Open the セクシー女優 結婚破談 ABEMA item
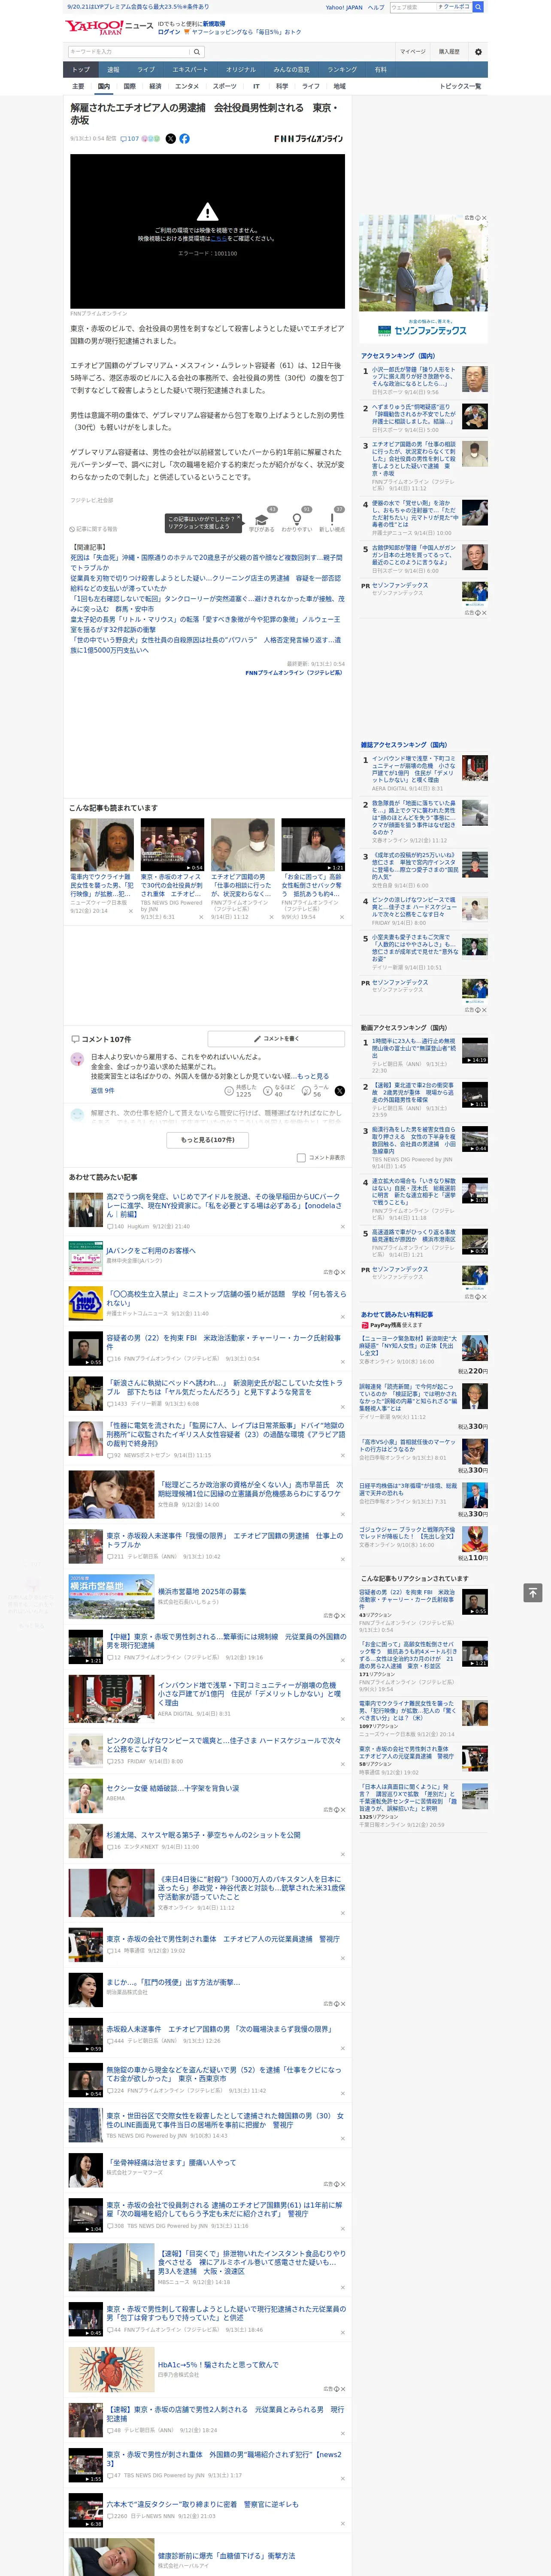551x2576 pixels. point(172,1788)
